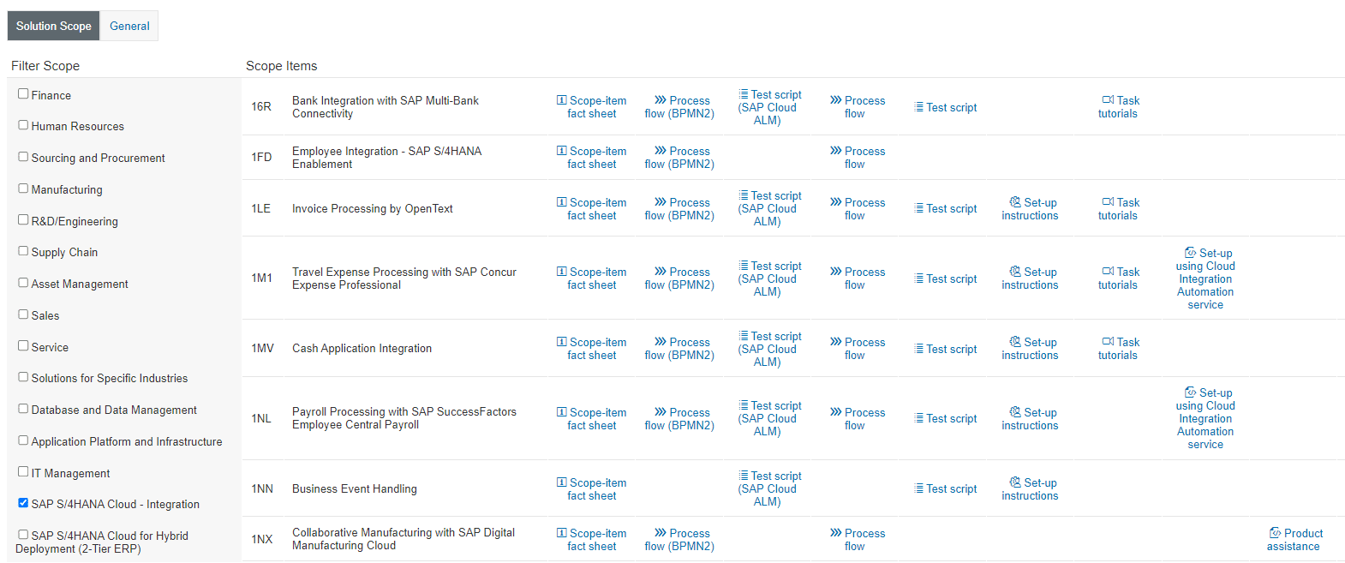Enable the Finance filter checkbox

(23, 94)
